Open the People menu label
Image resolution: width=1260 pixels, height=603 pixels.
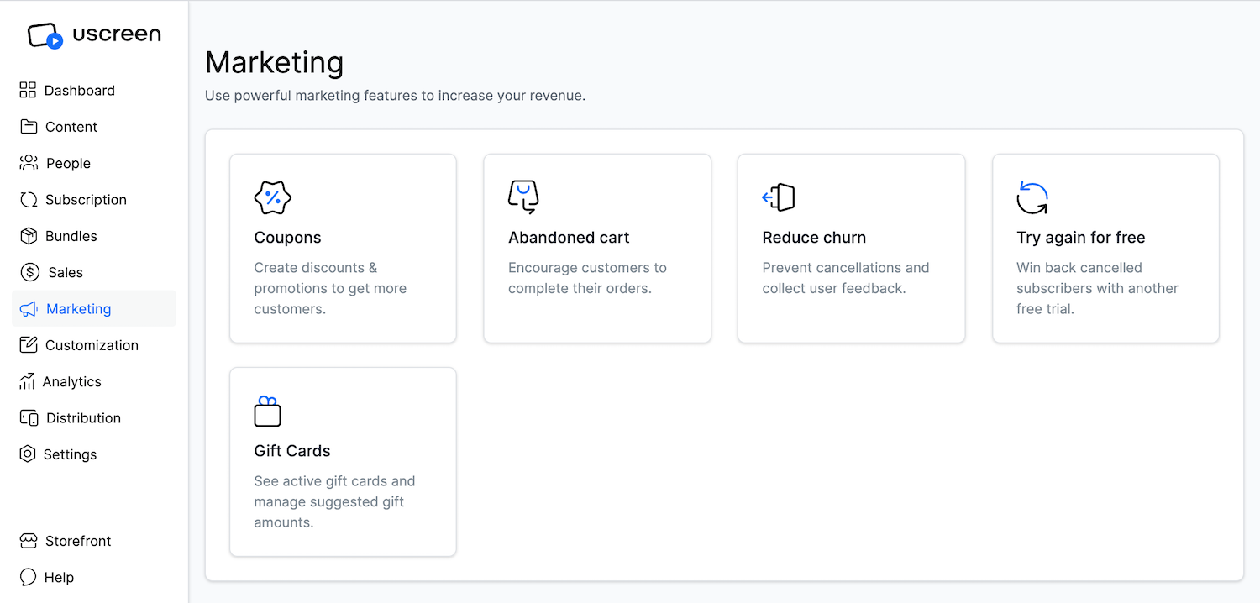[68, 163]
